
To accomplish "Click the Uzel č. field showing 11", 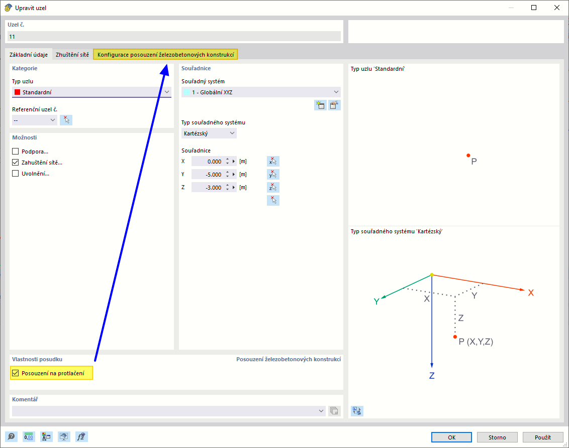I will [x=174, y=36].
